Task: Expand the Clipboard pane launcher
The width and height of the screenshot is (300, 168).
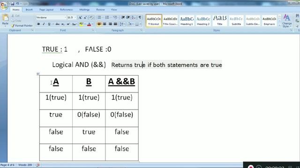Action: (32, 30)
